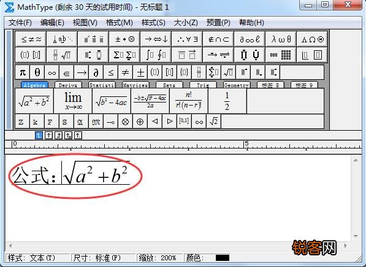Open the 格式(M) menu
This screenshot has height=267, width=366.
[120, 23]
